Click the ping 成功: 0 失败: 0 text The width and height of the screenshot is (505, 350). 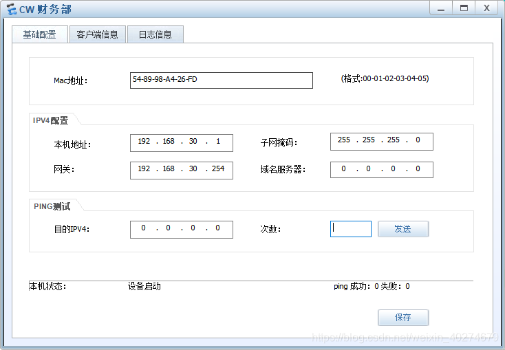tap(372, 286)
